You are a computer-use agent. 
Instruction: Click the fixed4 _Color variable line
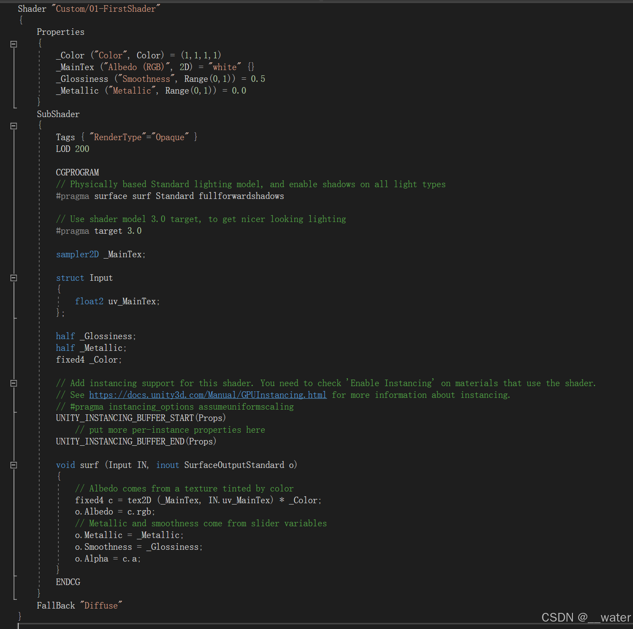click(x=89, y=360)
